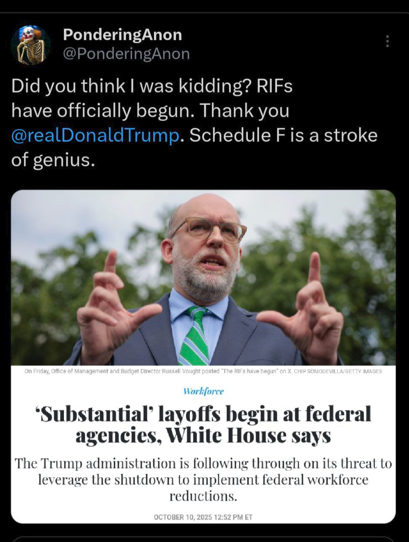Click the subheadline about leveraging the shutdown
The width and height of the screenshot is (409, 542).
[203, 479]
